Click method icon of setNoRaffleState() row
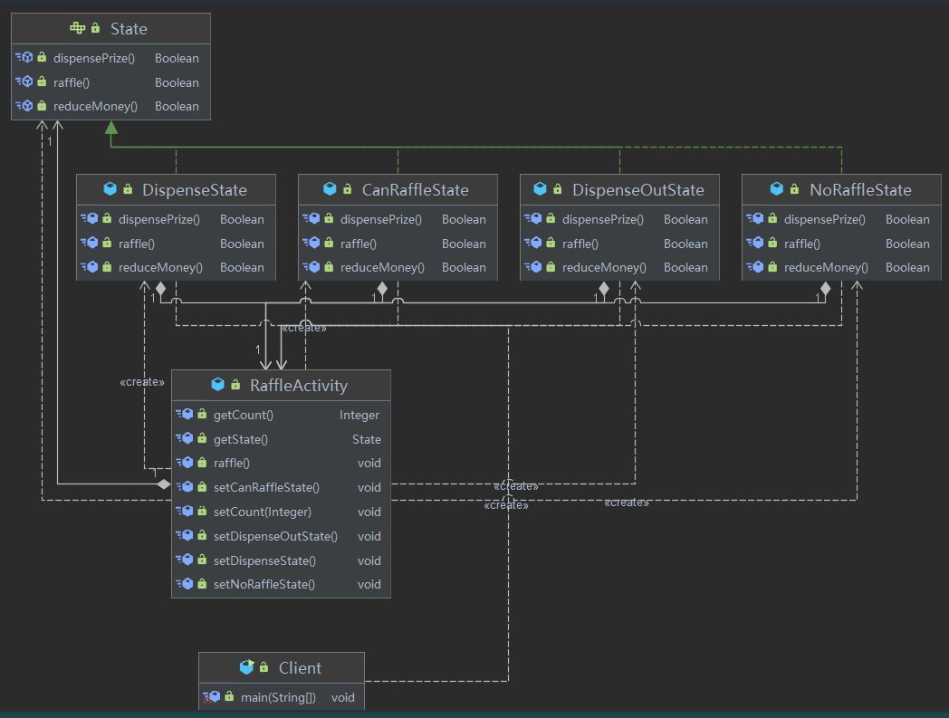The width and height of the screenshot is (949, 718). [185, 584]
